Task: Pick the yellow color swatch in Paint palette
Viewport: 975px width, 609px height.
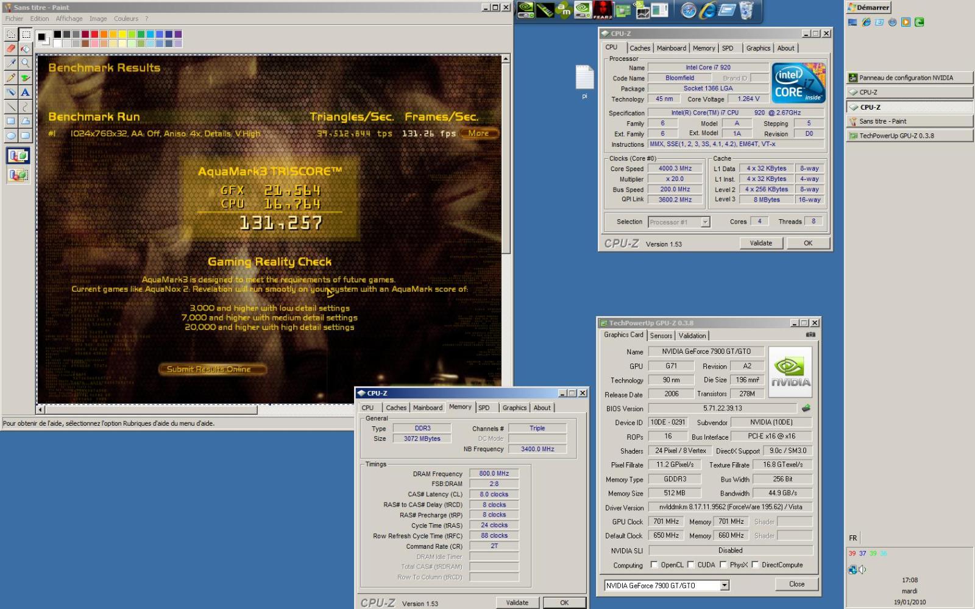Action: coord(122,35)
